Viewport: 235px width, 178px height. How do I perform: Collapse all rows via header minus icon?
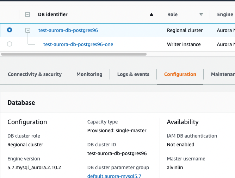click(27, 14)
